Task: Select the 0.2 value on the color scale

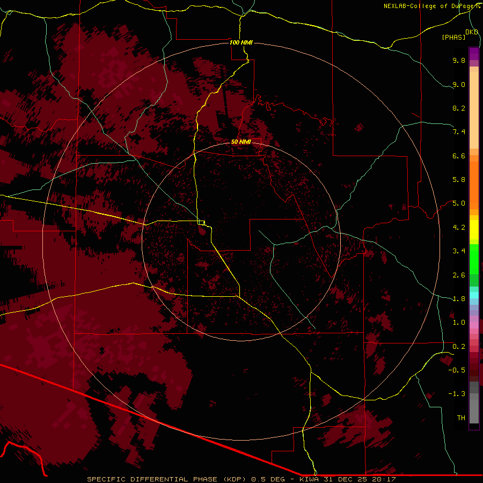Action: [459, 347]
